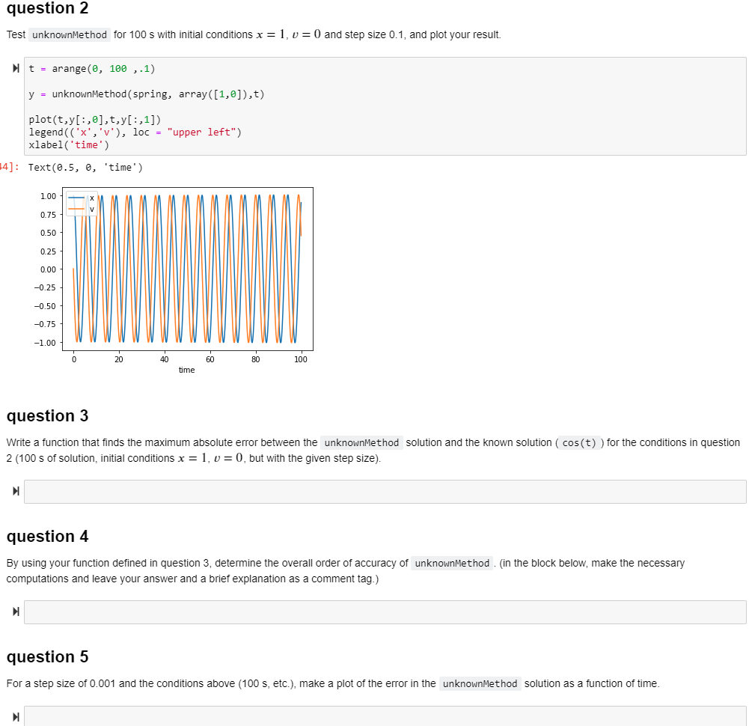Click inside the question 4 empty code cell
This screenshot has height=726, width=755.
tap(385, 611)
